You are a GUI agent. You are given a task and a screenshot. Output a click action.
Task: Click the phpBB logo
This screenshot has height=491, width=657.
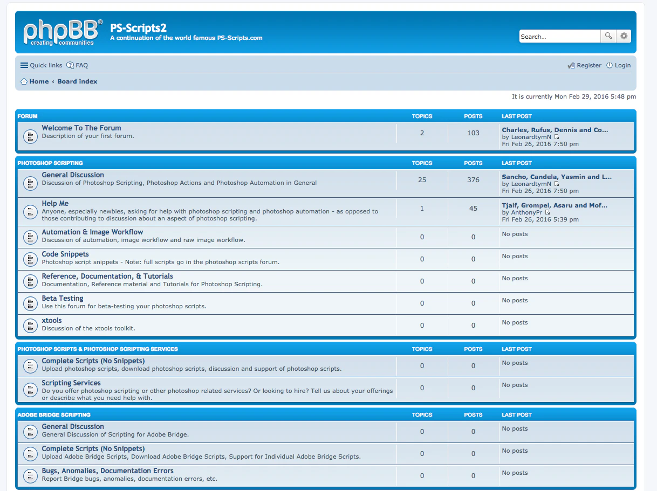coord(63,32)
